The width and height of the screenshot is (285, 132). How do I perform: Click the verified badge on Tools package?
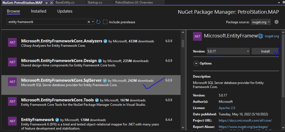click(97, 100)
